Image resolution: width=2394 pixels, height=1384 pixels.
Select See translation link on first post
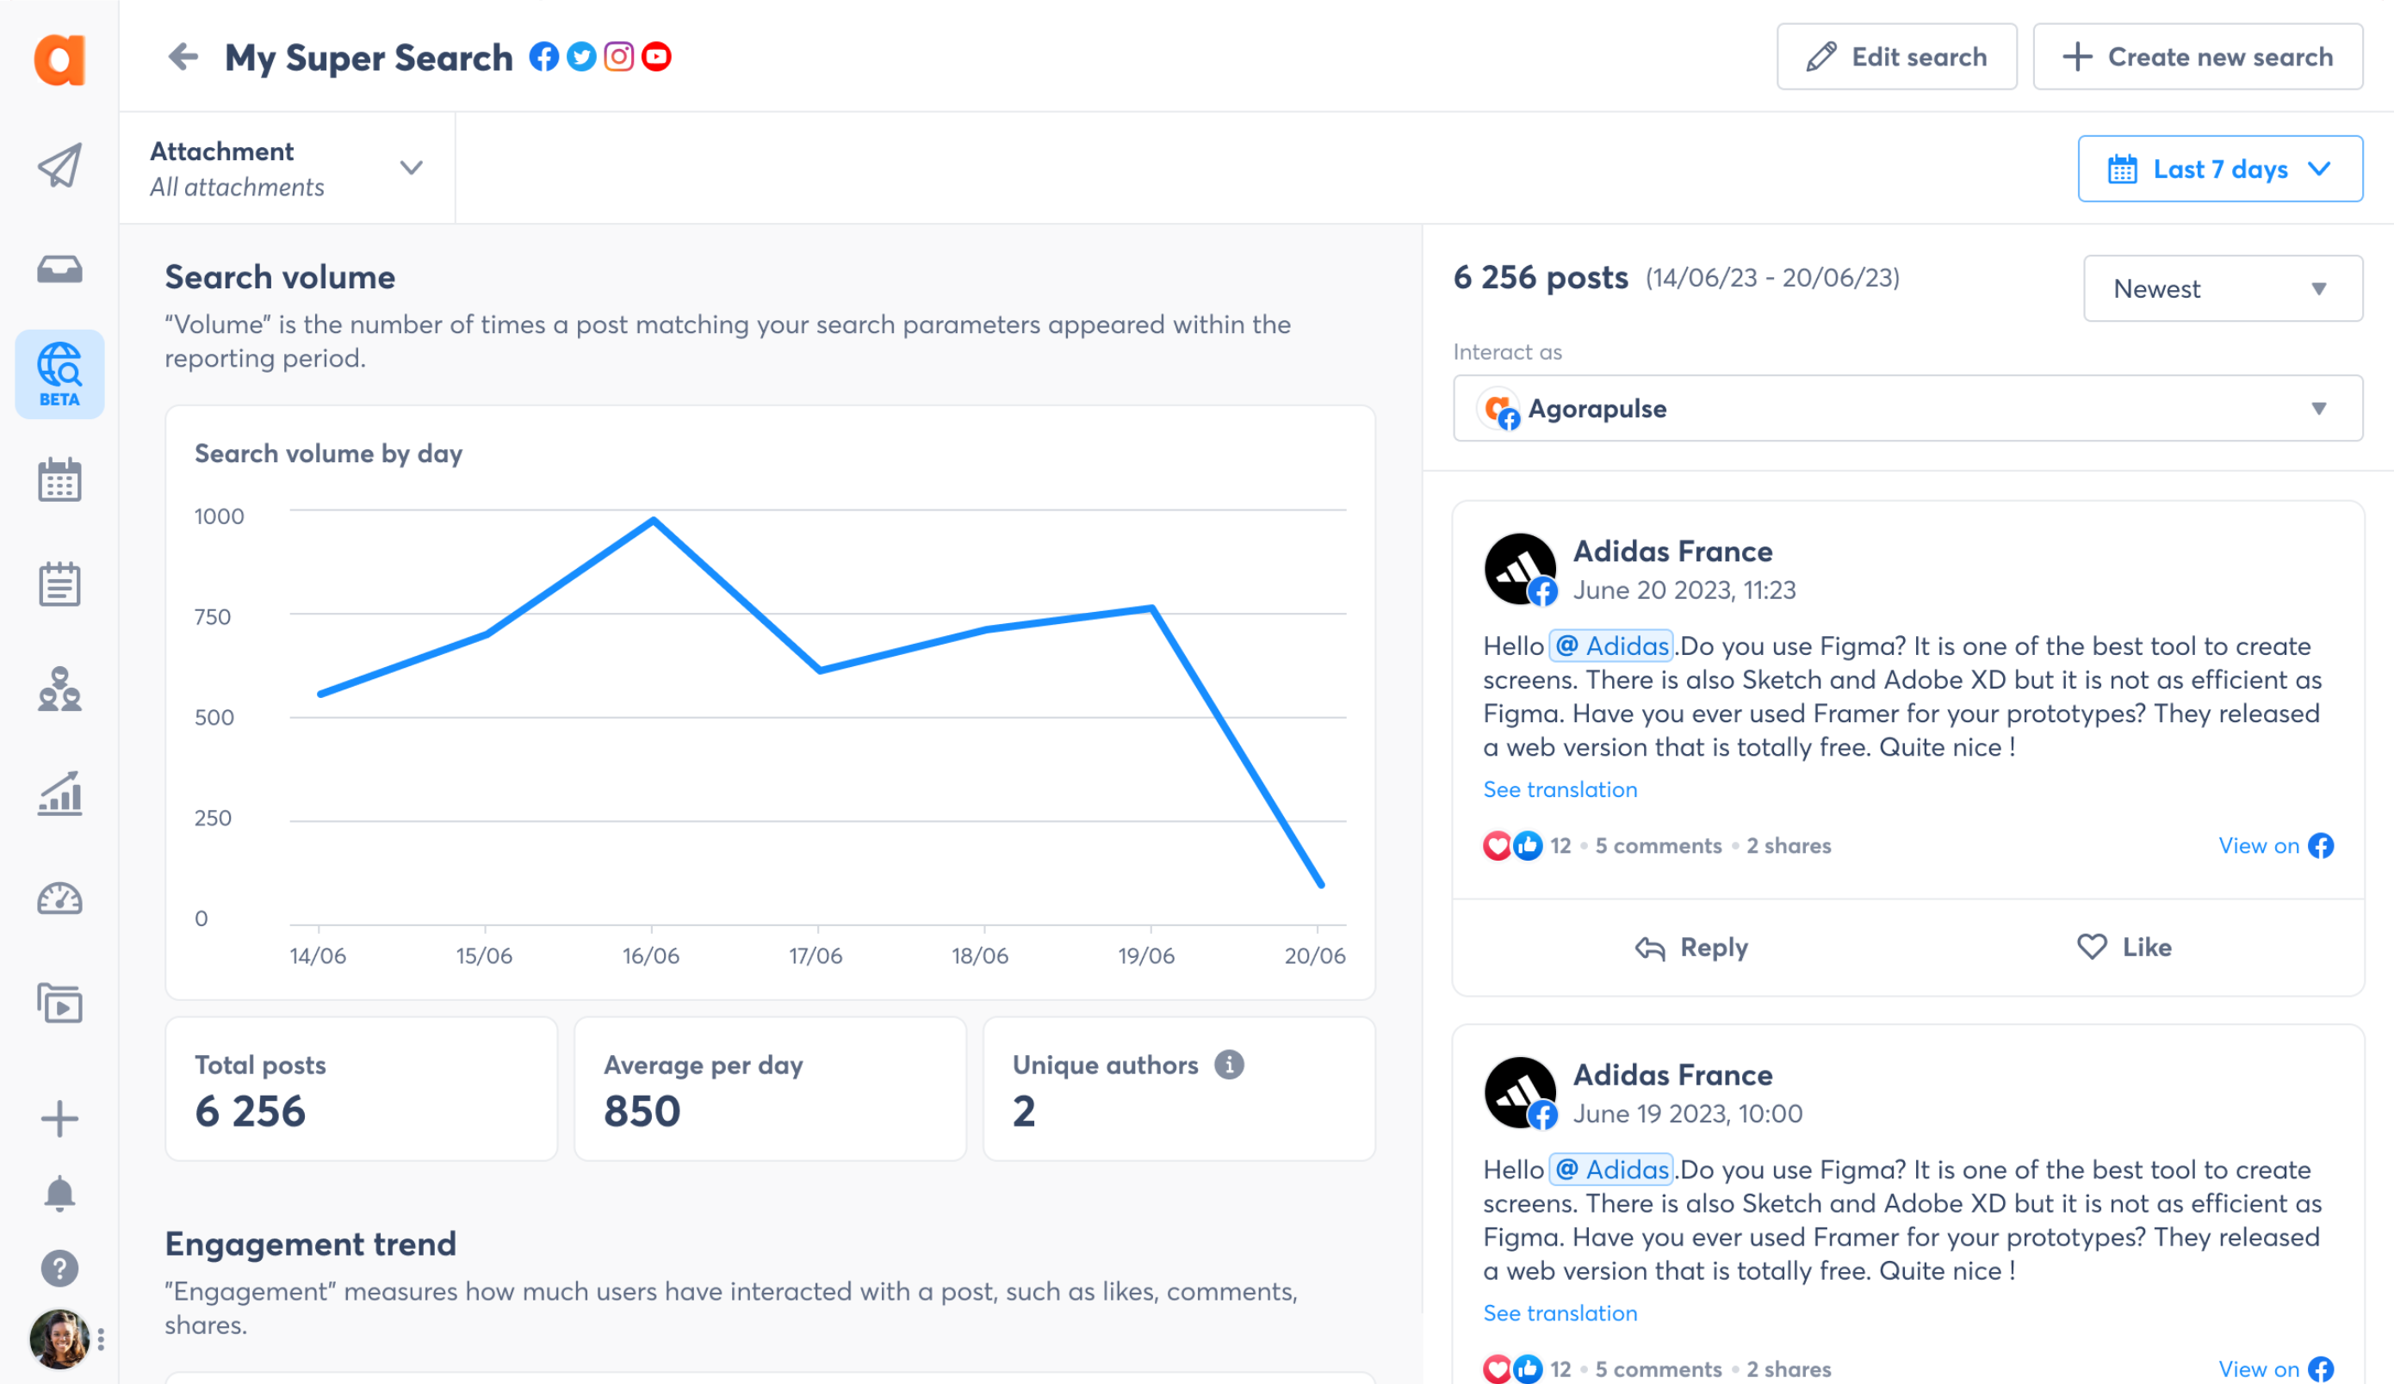[x=1560, y=789]
